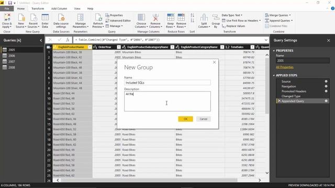Image resolution: width=335 pixels, height=188 pixels.
Task: Click Replace Values in the ribbon
Action: click(233, 26)
